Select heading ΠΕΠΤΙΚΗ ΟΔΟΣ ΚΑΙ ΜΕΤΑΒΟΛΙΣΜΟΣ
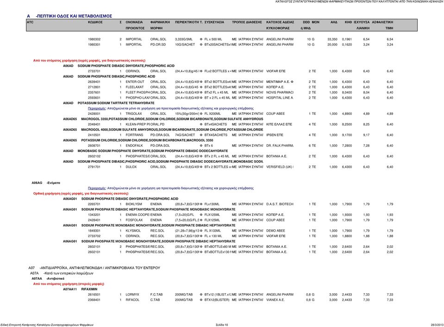 pyautogui.click(x=74, y=16)
